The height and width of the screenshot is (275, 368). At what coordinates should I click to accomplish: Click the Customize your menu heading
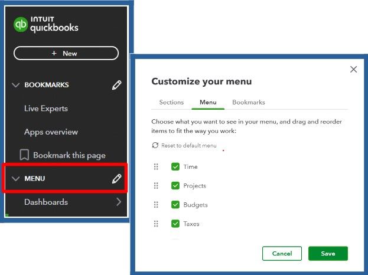click(201, 81)
